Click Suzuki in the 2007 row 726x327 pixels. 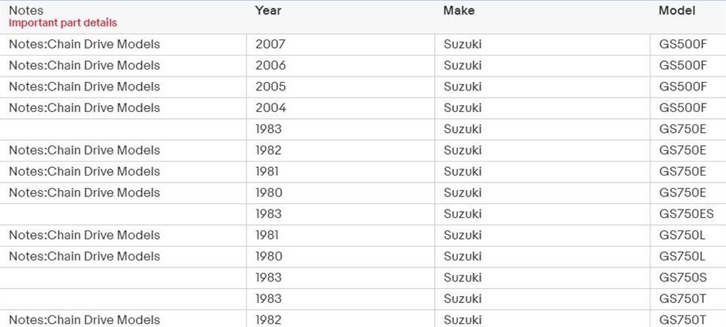pos(463,44)
